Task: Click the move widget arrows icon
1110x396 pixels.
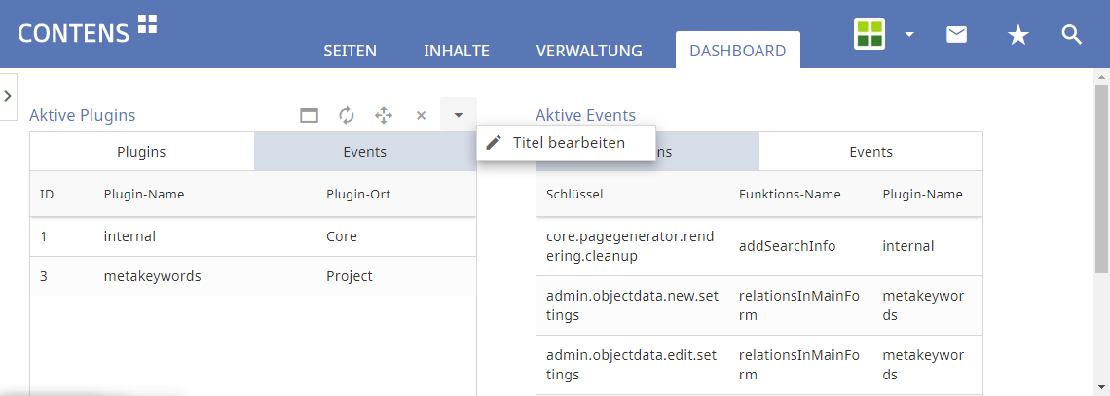Action: (x=384, y=115)
